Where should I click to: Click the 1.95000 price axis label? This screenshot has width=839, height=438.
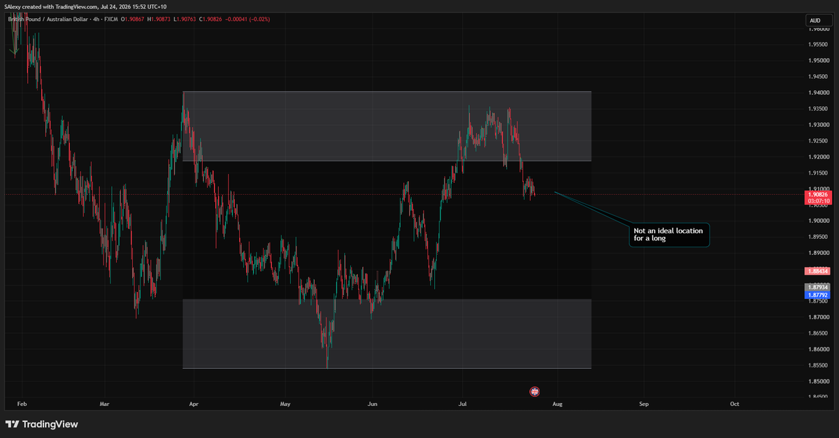(x=817, y=61)
